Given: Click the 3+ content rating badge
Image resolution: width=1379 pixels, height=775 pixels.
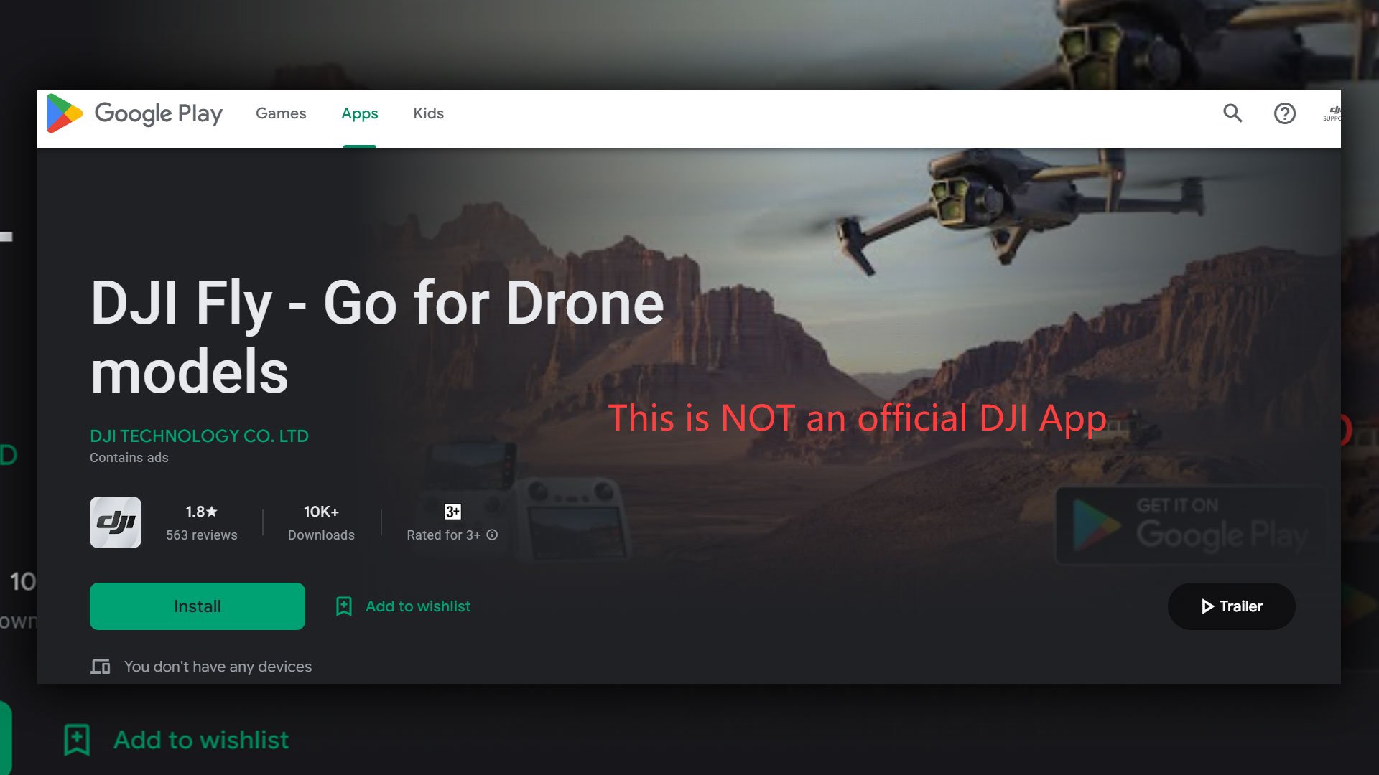Looking at the screenshot, I should 452,512.
